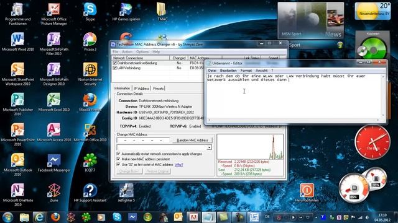Click the Change Now! button
The image size is (398, 223).
pos(129,171)
